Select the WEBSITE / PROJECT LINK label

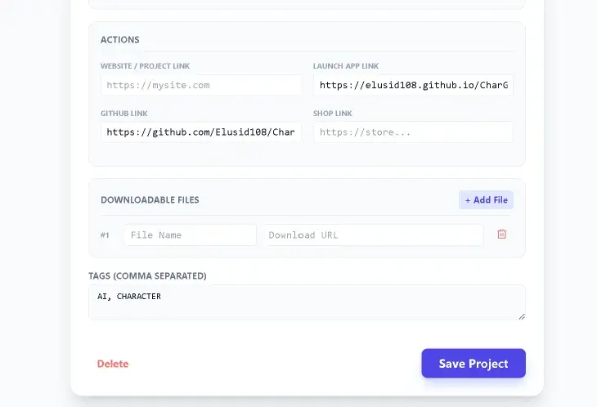pyautogui.click(x=145, y=66)
